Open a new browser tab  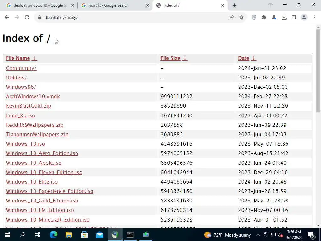pos(234,5)
